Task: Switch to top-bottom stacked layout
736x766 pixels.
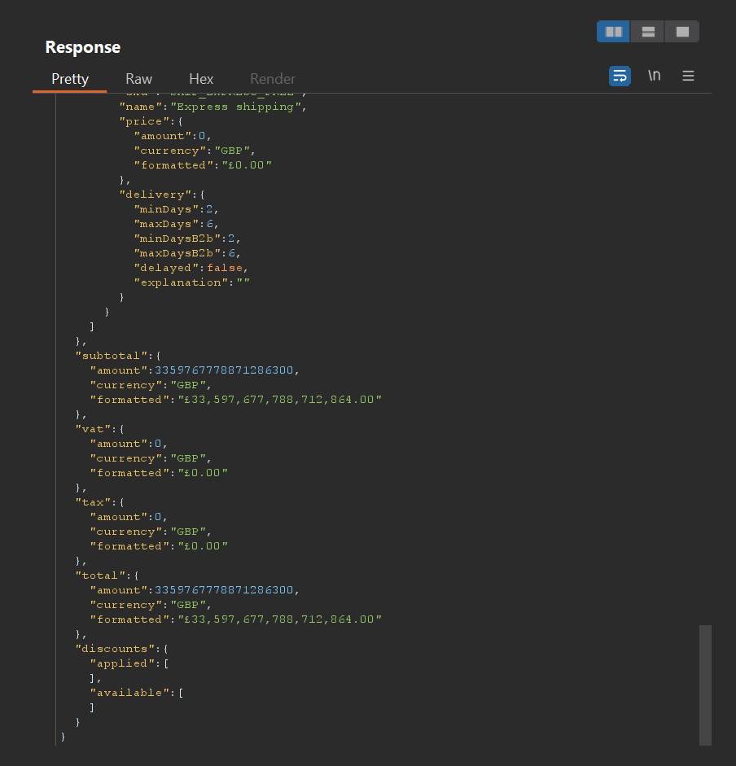Action: tap(647, 32)
